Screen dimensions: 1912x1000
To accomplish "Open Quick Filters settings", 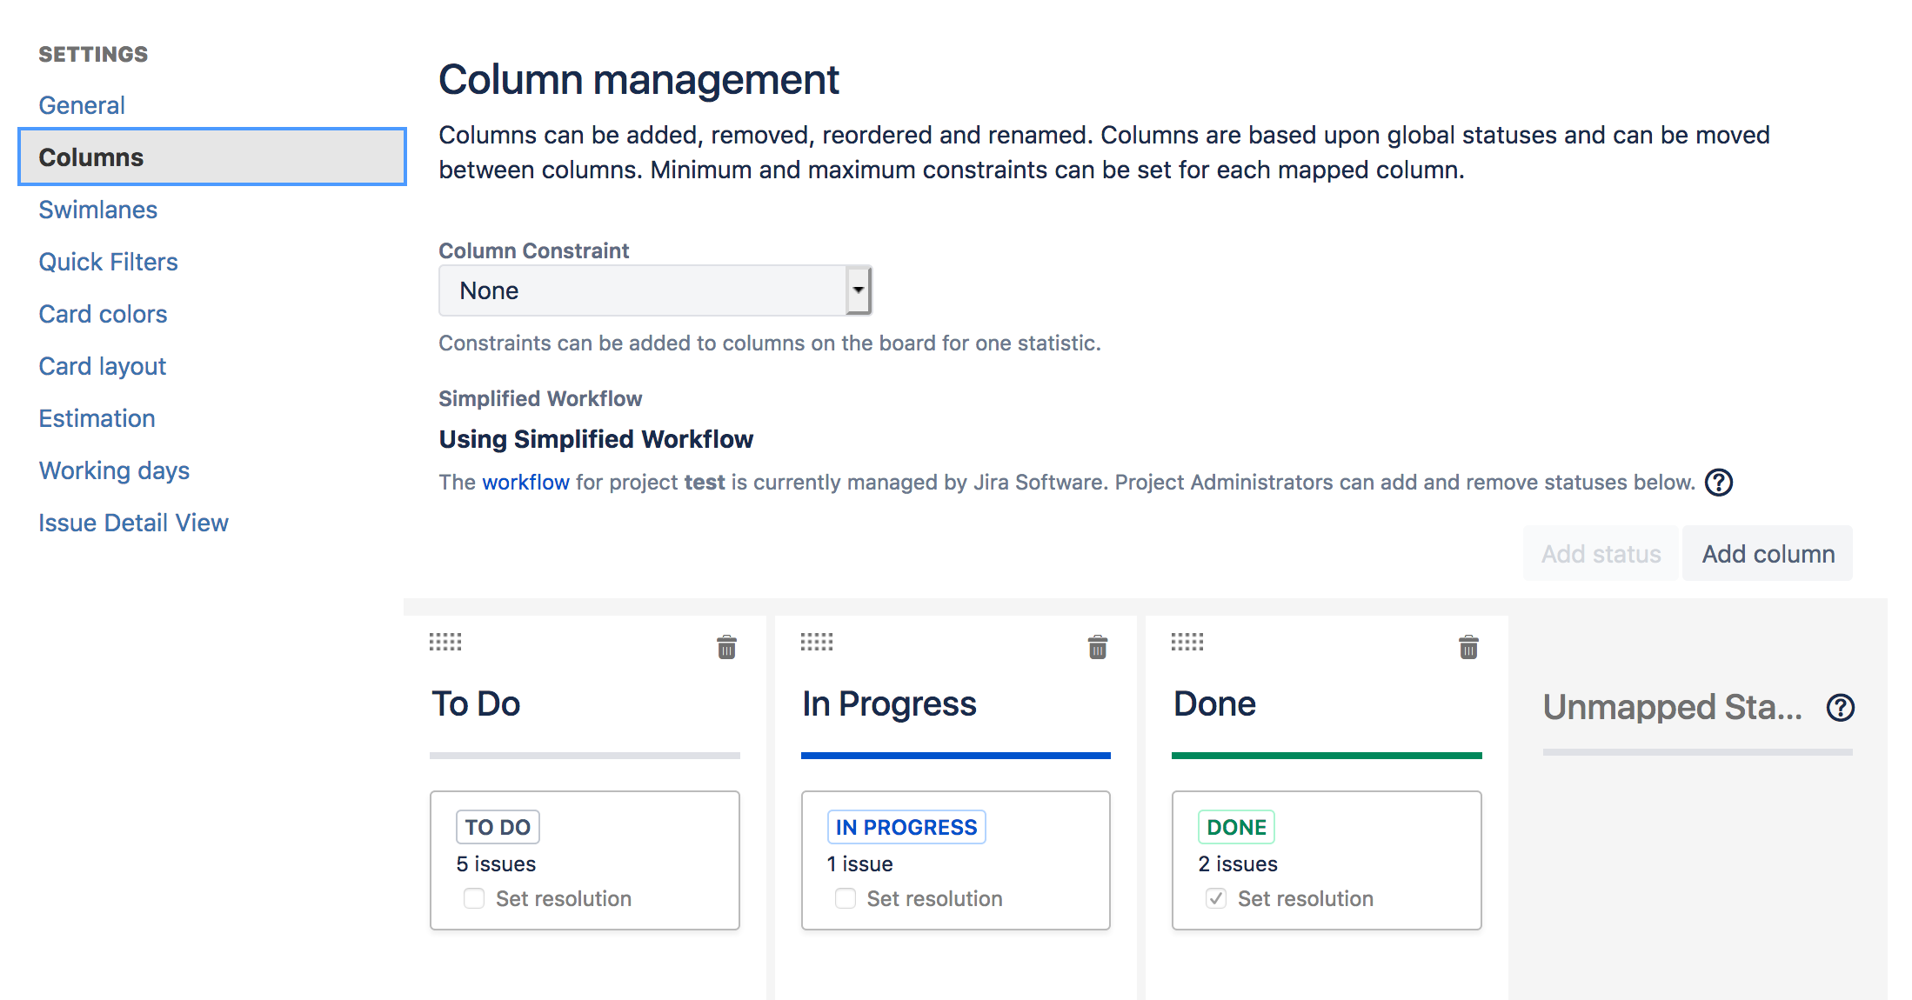I will coord(108,262).
